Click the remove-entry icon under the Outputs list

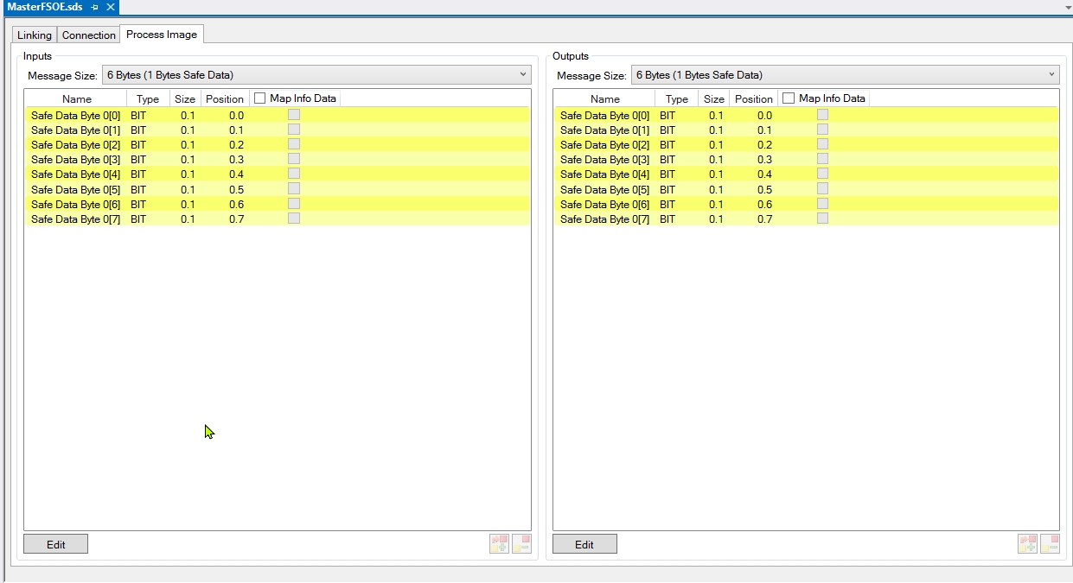coord(1050,544)
